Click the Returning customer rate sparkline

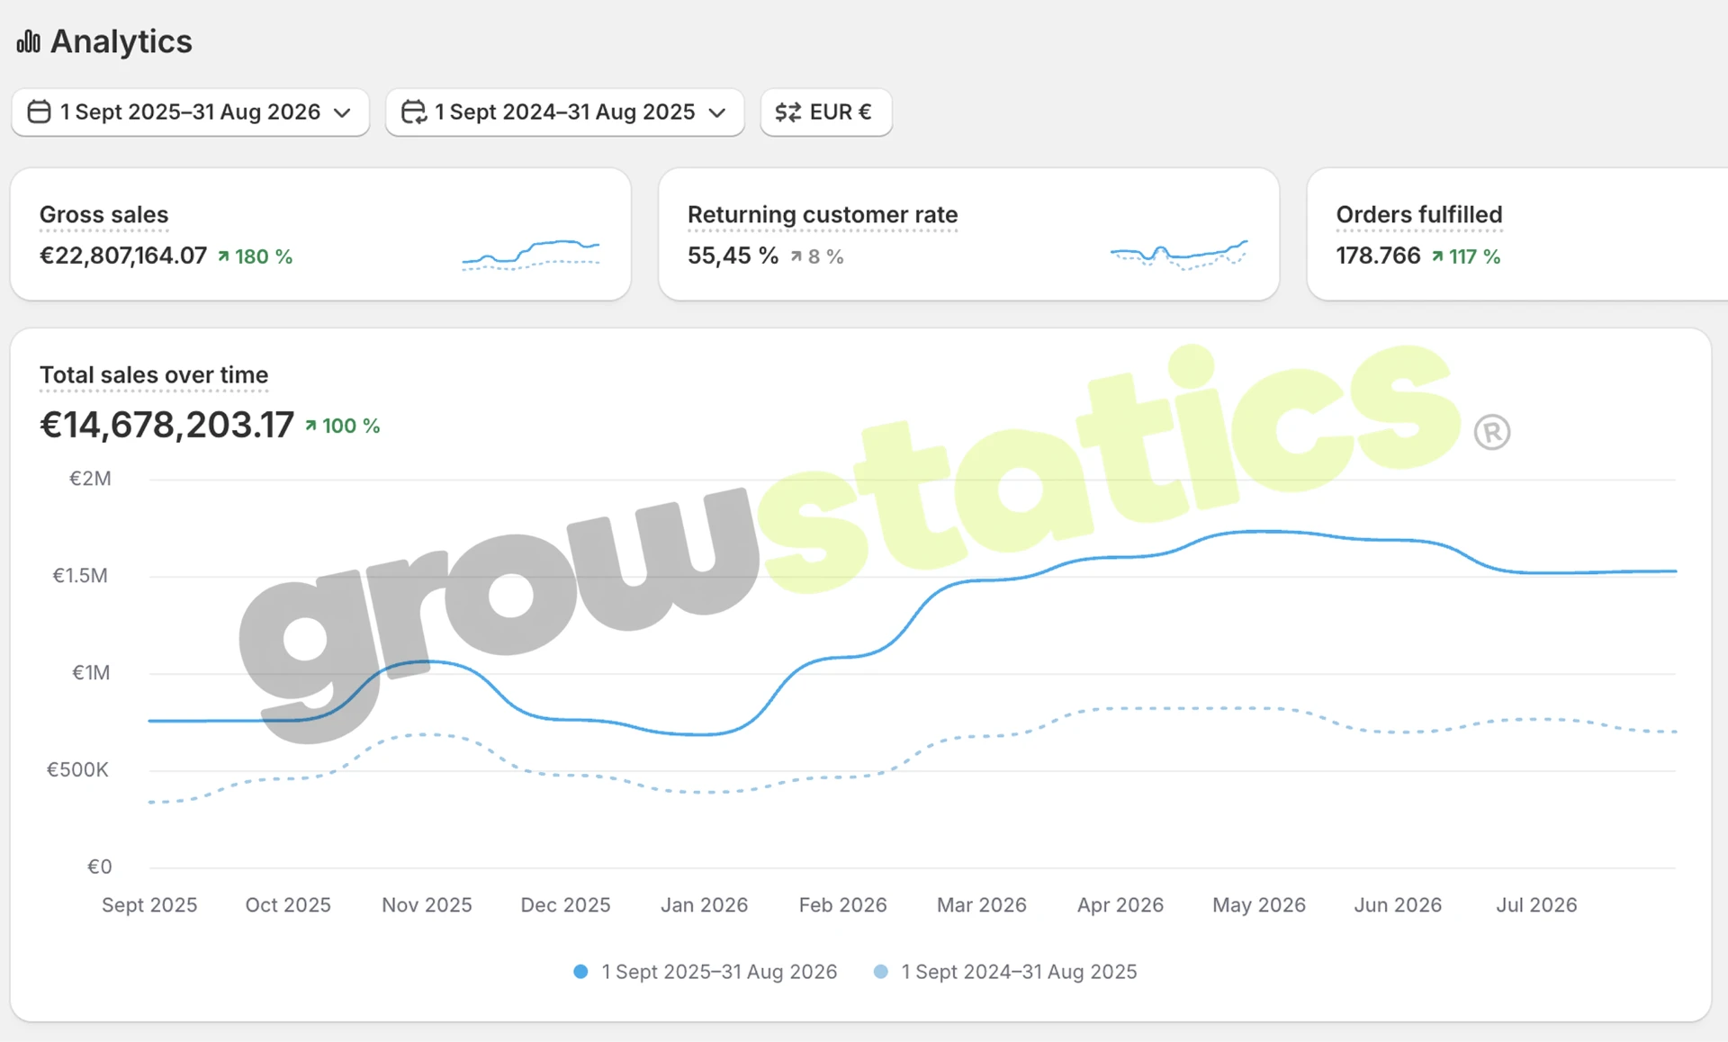pyautogui.click(x=1179, y=255)
